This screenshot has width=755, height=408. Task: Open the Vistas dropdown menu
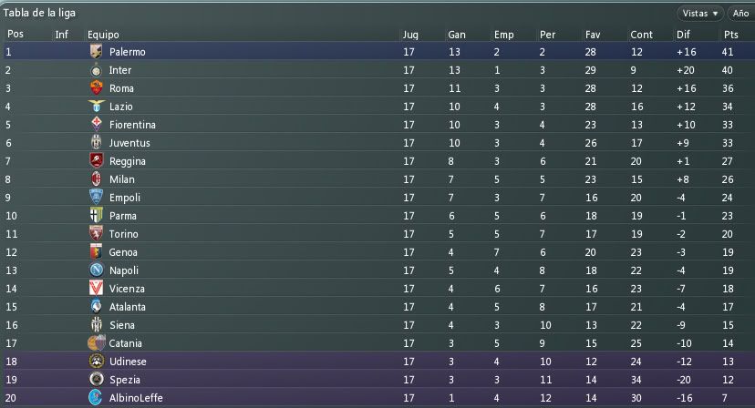[x=700, y=14]
